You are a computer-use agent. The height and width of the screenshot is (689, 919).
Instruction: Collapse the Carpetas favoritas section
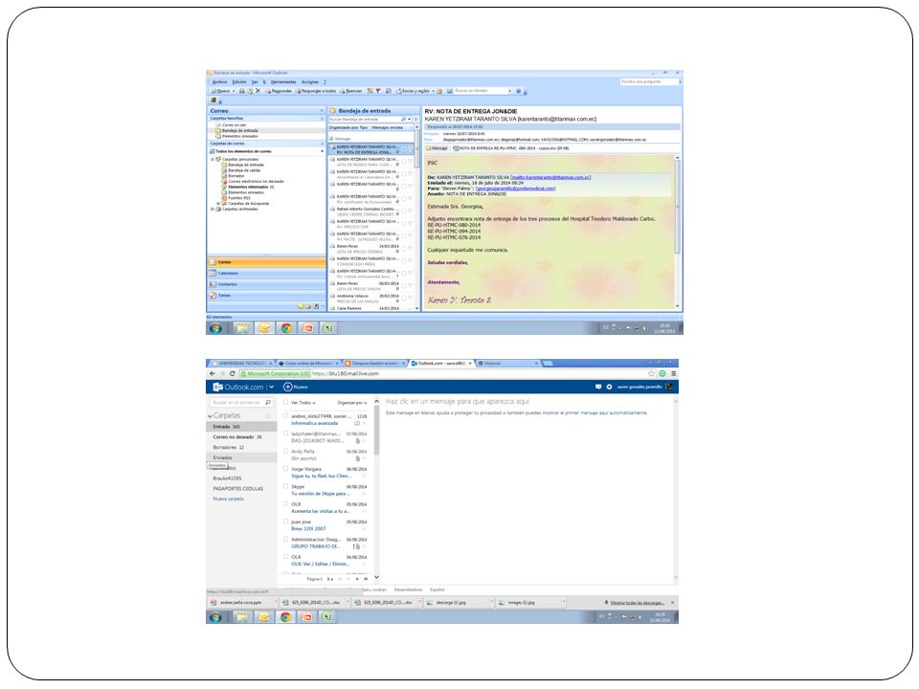pos(322,119)
